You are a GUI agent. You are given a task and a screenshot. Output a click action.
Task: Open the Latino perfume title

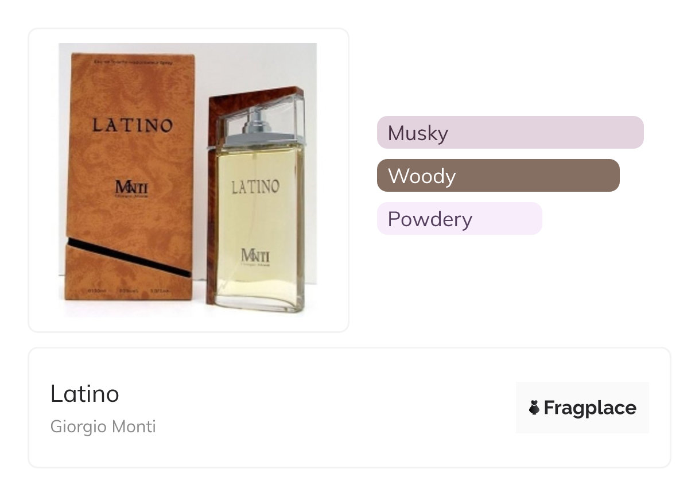point(85,394)
